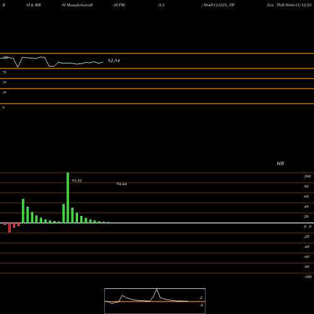Click MR axis label 100
Screen dimensions: 314x314
[307, 176]
